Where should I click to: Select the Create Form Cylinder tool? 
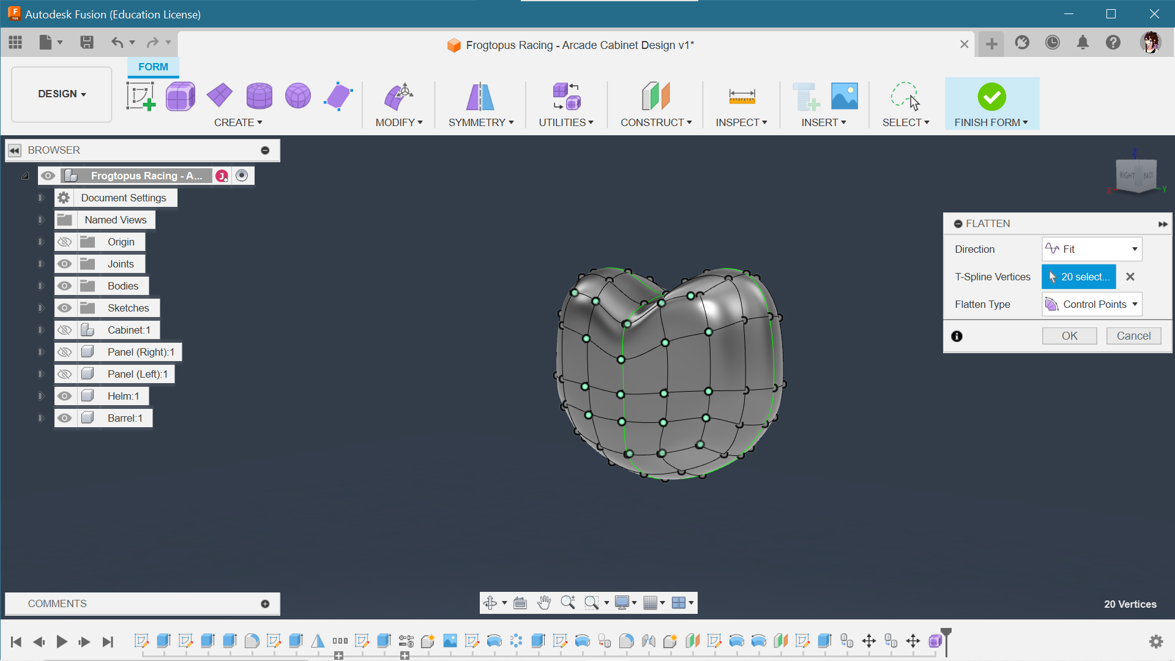[x=259, y=96]
